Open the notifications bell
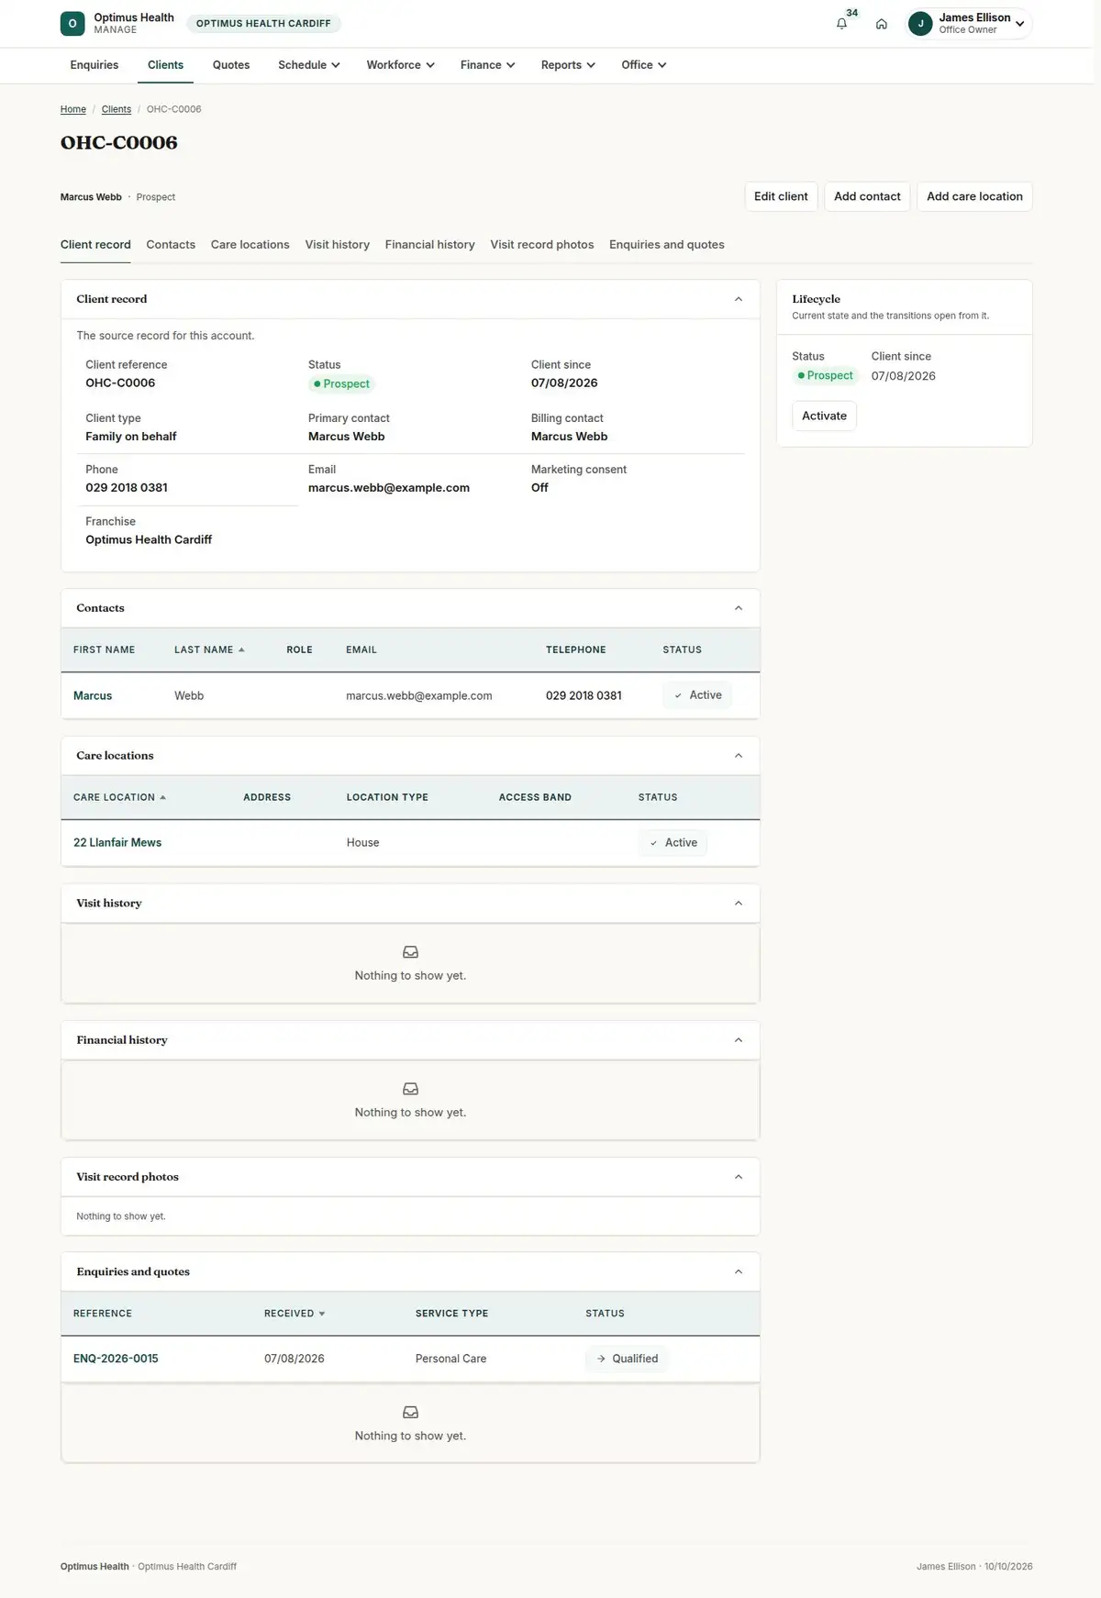Viewport: 1101px width, 1598px height. (x=841, y=24)
